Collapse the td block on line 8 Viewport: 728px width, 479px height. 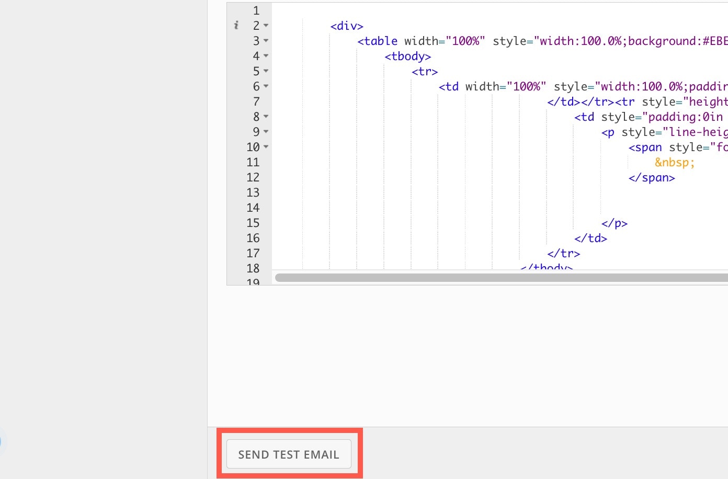click(265, 117)
